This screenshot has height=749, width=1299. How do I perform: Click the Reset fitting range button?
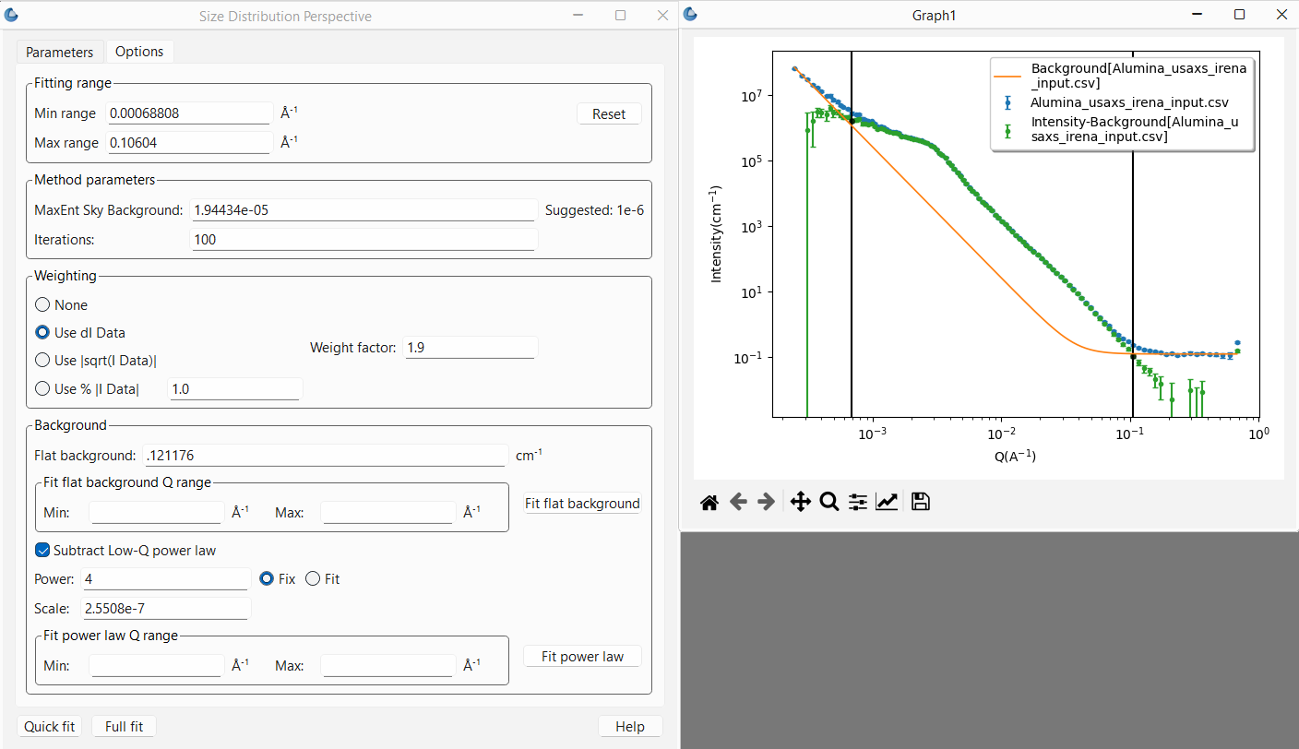coord(609,114)
